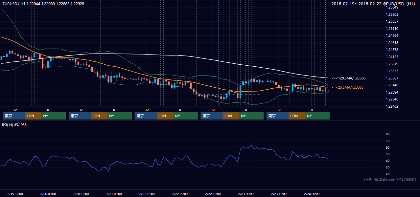Click the 1.25110 price axis label

tap(392, 29)
